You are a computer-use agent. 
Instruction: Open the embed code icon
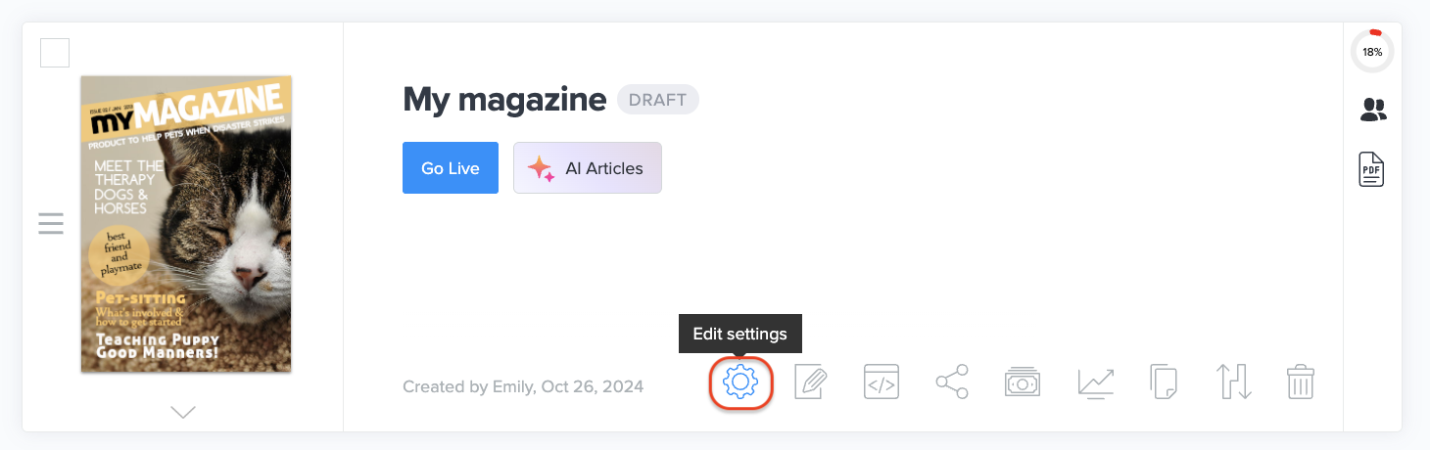[882, 382]
